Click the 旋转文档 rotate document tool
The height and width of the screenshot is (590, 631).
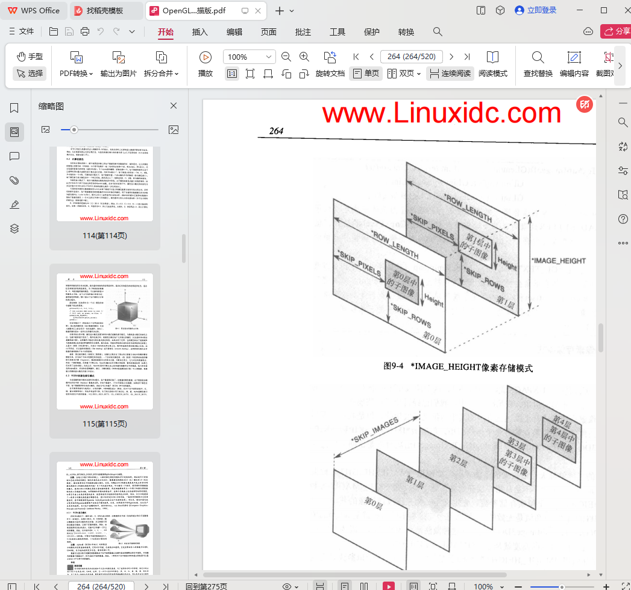330,65
